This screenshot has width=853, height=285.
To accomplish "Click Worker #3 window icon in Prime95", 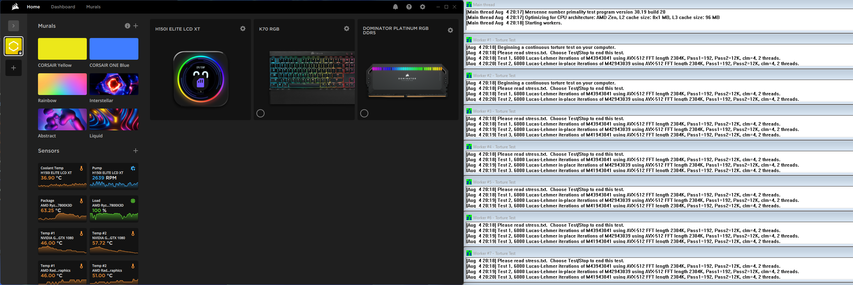I will (469, 111).
